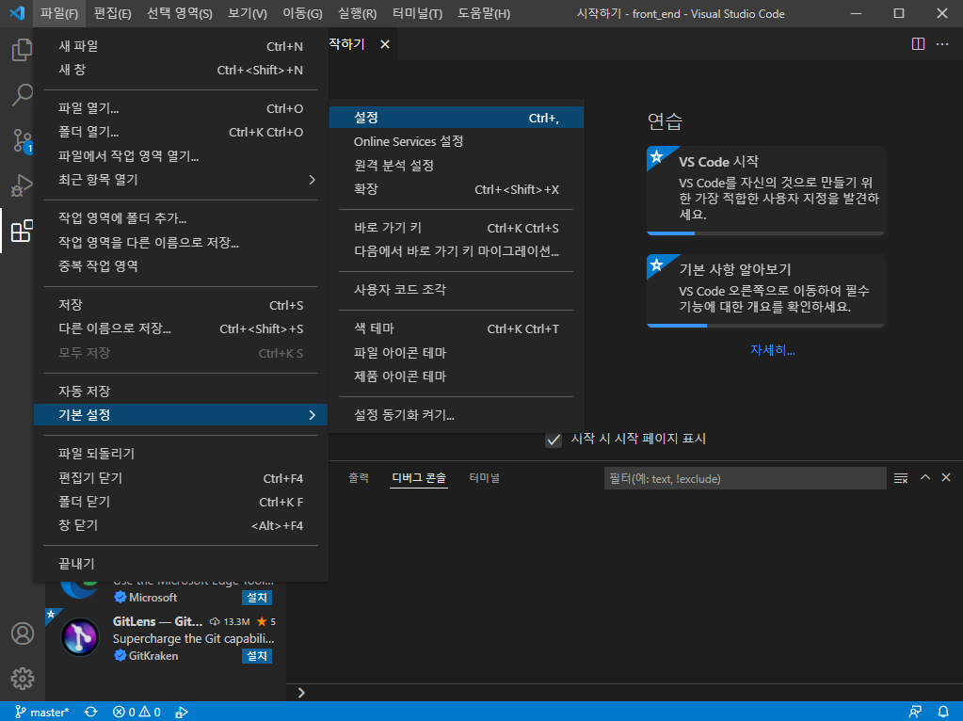Screen dimensions: 963x721
Task: Open Extensions view icon
Action: tap(22, 231)
